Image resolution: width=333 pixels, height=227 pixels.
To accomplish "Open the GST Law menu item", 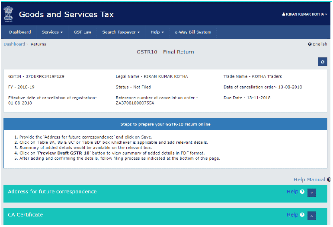I will [83, 32].
